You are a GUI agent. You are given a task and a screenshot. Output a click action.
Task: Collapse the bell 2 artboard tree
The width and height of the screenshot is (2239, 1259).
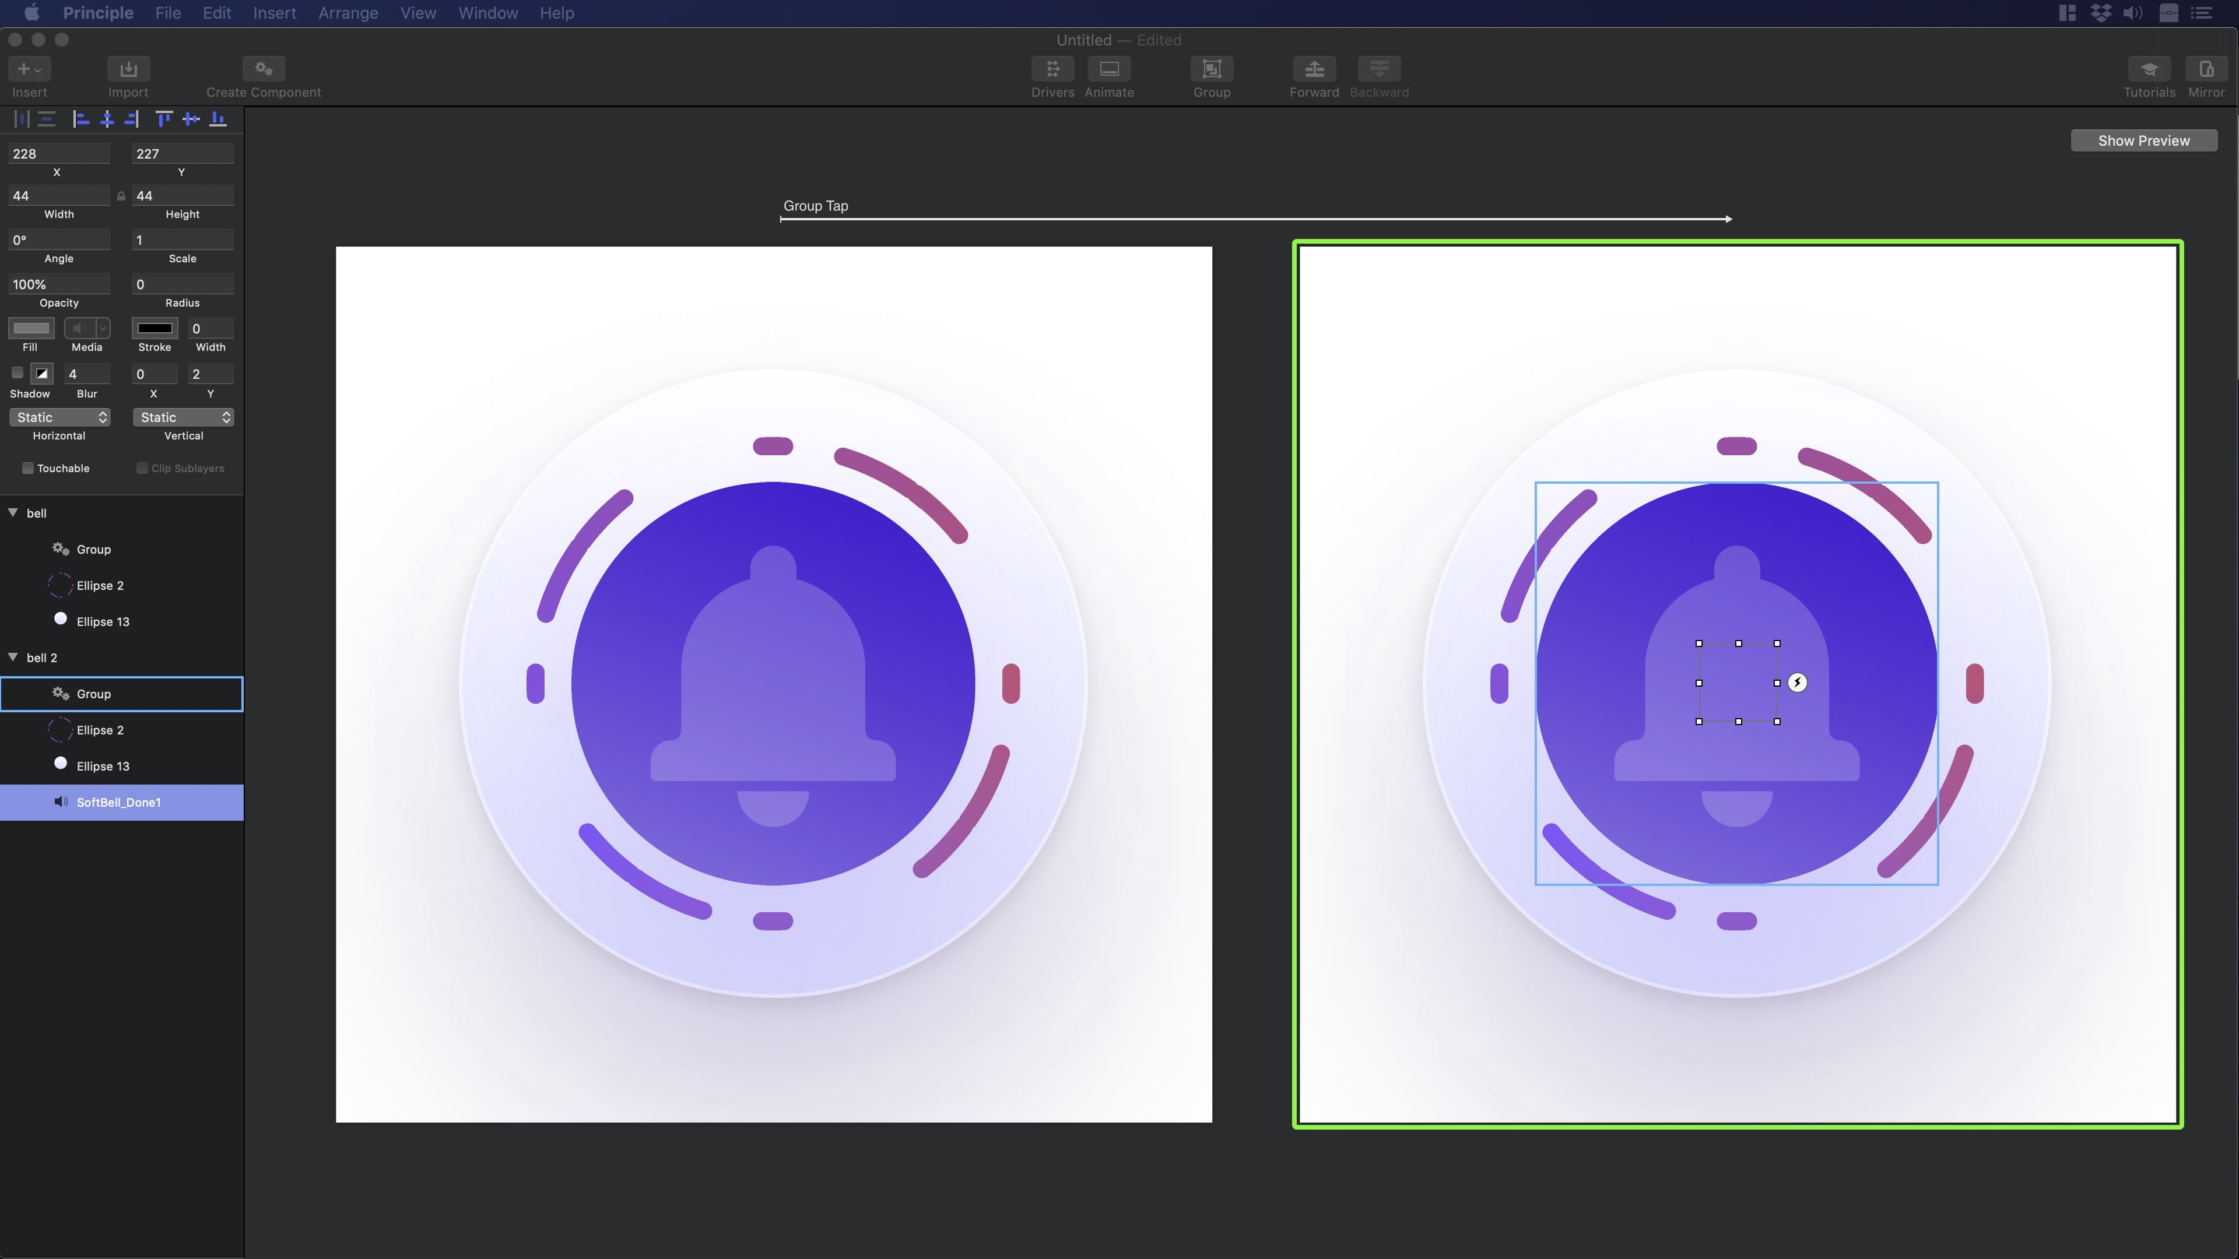pos(13,657)
